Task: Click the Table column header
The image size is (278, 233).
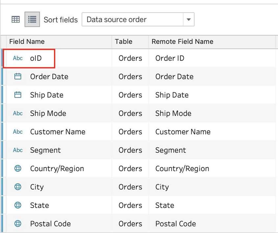Action: pyautogui.click(x=123, y=41)
